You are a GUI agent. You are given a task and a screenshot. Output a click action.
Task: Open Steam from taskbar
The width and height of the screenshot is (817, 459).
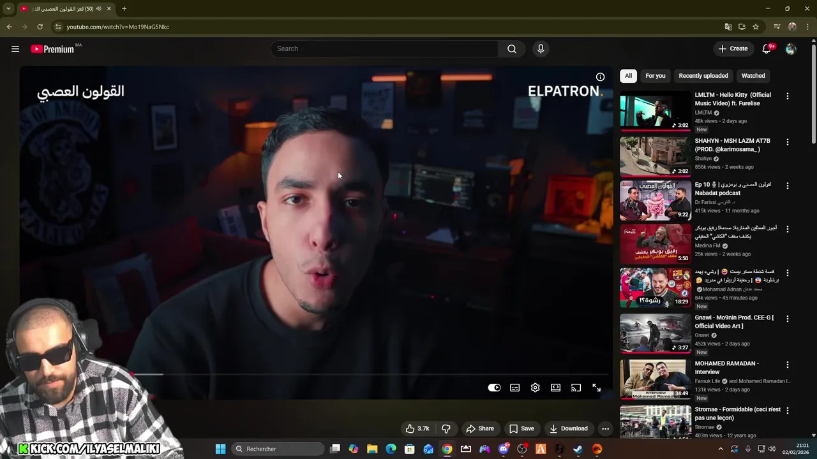(578, 449)
